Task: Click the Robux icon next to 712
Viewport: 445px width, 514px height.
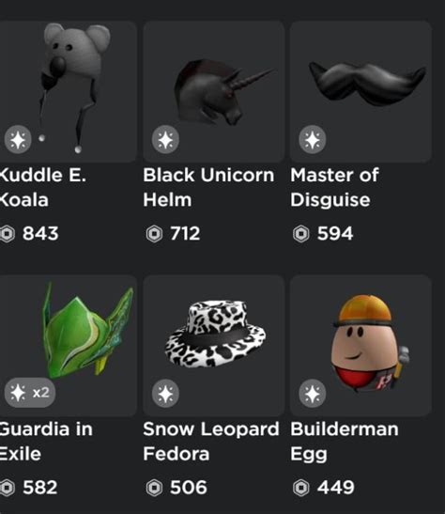Action: (154, 234)
